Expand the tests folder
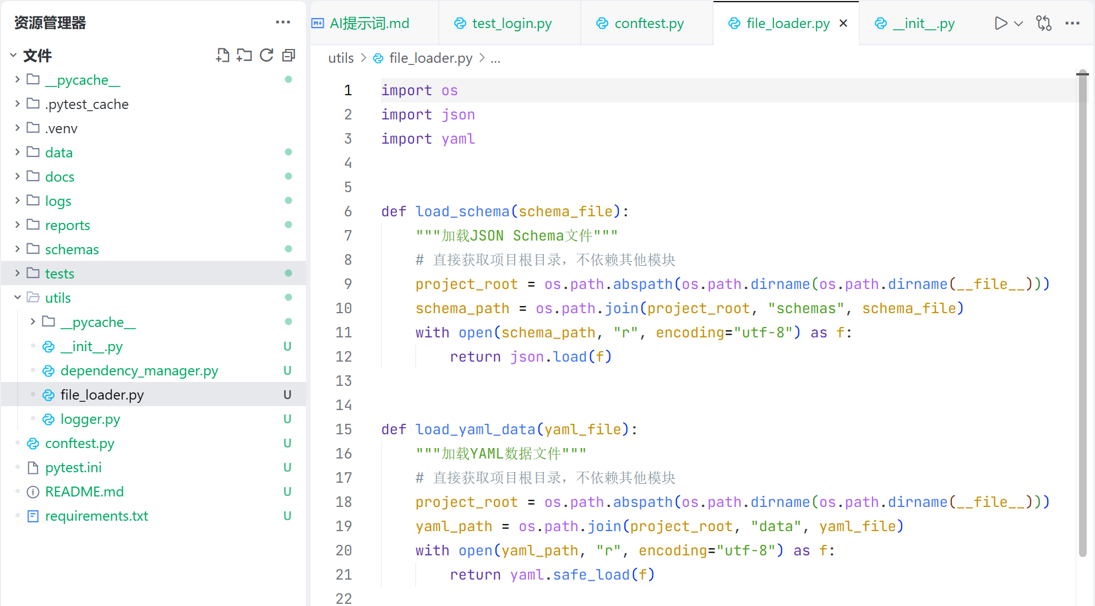The height and width of the screenshot is (606, 1095). coord(59,274)
